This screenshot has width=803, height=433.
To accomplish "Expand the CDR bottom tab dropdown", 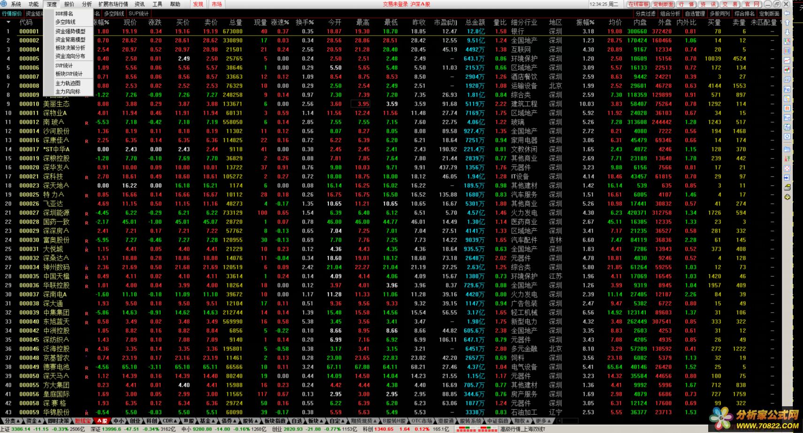I will coord(169,421).
